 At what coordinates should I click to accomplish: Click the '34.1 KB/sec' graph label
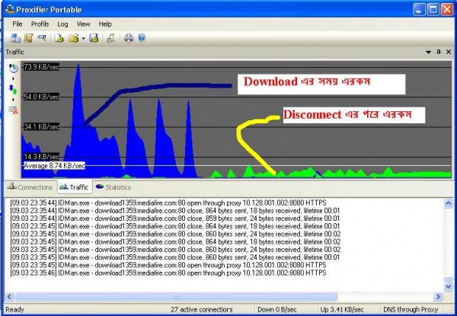41,126
